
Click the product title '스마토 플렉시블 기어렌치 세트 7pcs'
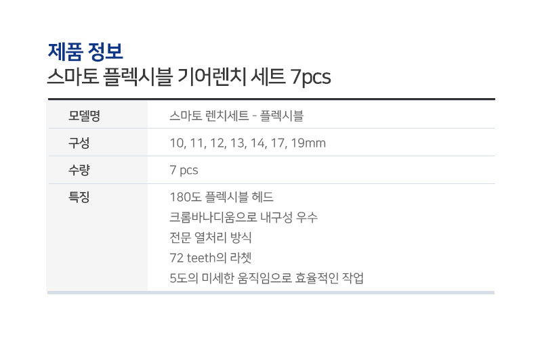[x=189, y=77]
